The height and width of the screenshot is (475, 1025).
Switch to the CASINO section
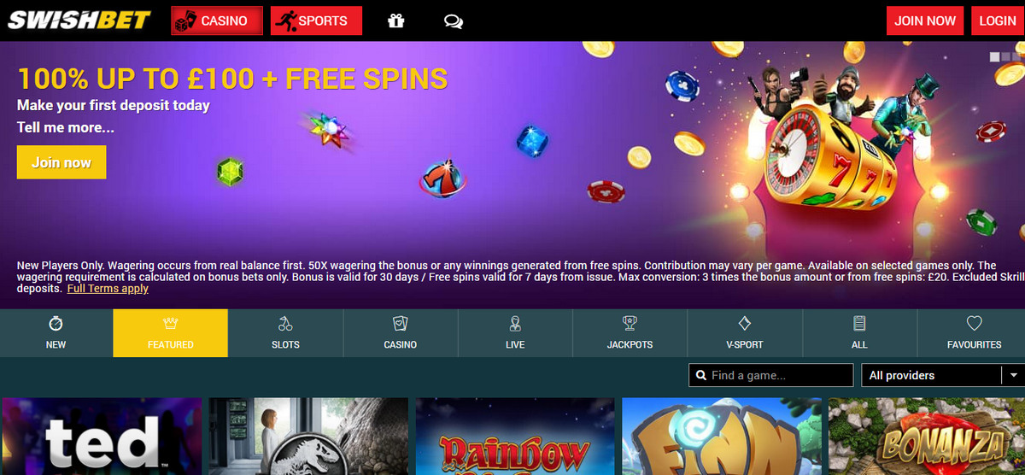pyautogui.click(x=217, y=21)
